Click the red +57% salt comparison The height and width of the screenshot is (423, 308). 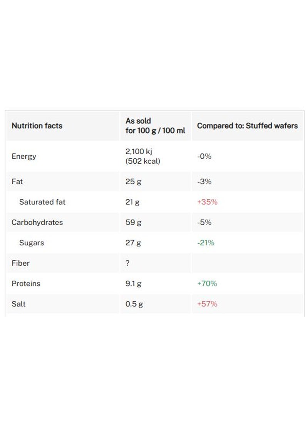coord(207,304)
